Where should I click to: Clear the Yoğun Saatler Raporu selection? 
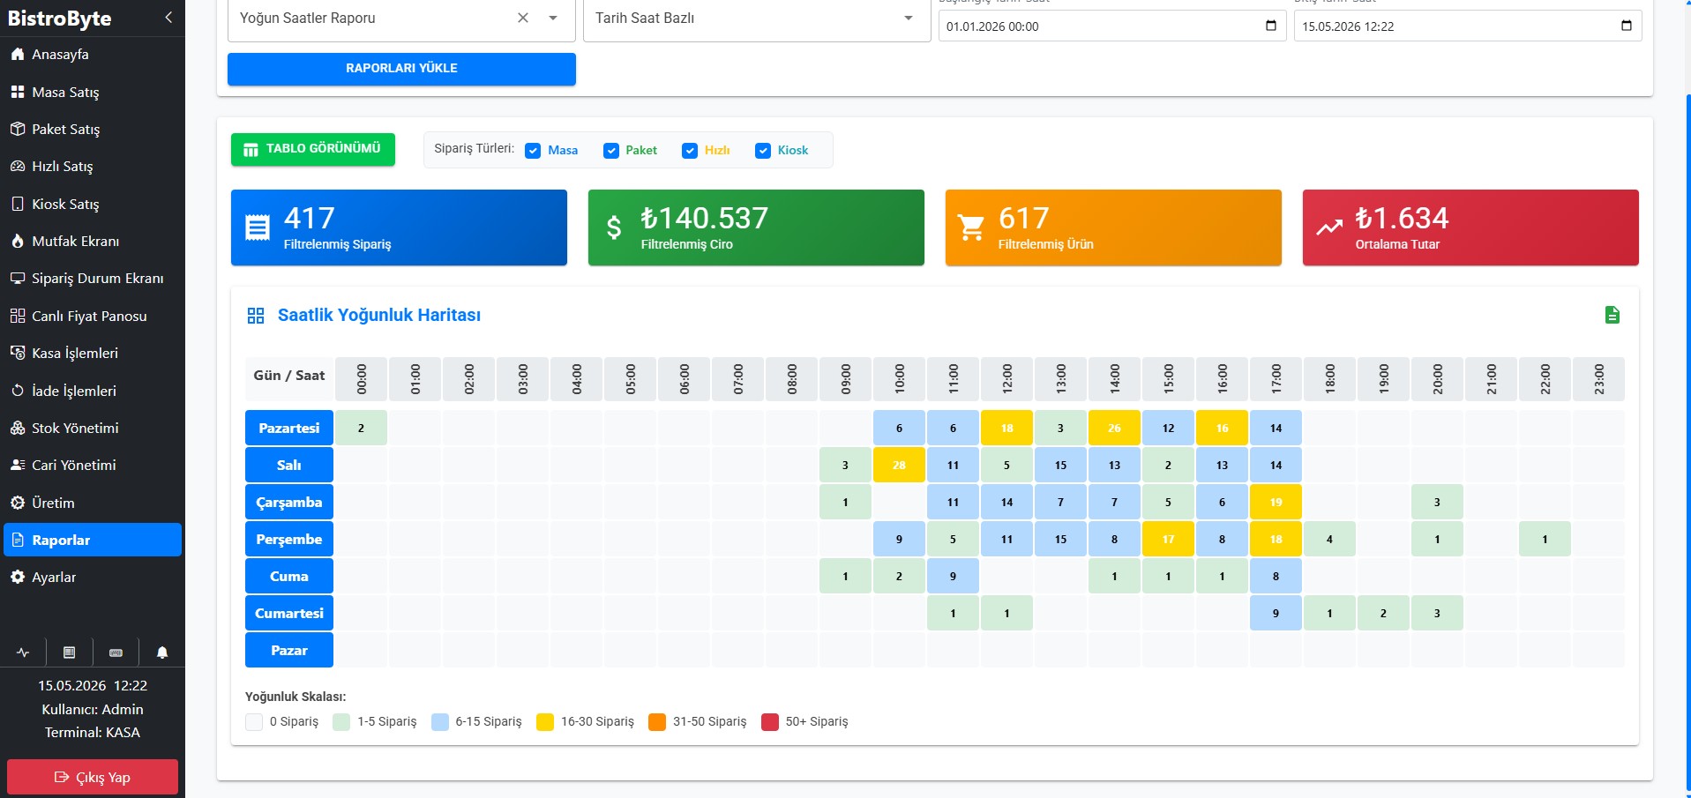523,18
